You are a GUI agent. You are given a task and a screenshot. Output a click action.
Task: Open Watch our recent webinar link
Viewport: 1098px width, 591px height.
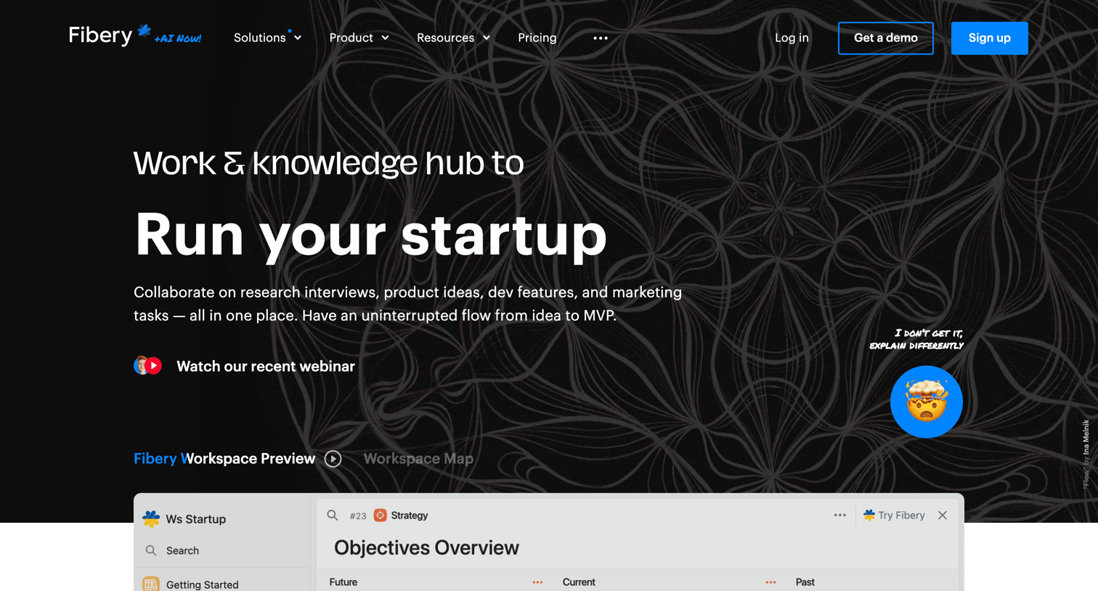(x=266, y=366)
